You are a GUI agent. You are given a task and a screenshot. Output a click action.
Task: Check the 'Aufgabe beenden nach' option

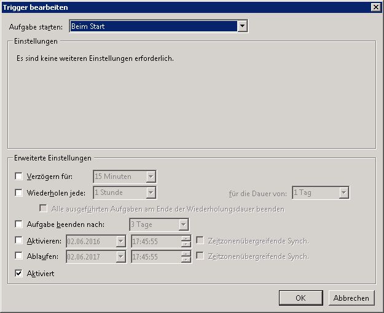point(18,224)
